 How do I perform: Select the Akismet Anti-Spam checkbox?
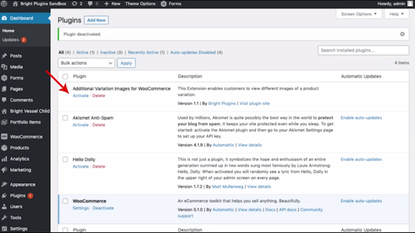click(65, 118)
